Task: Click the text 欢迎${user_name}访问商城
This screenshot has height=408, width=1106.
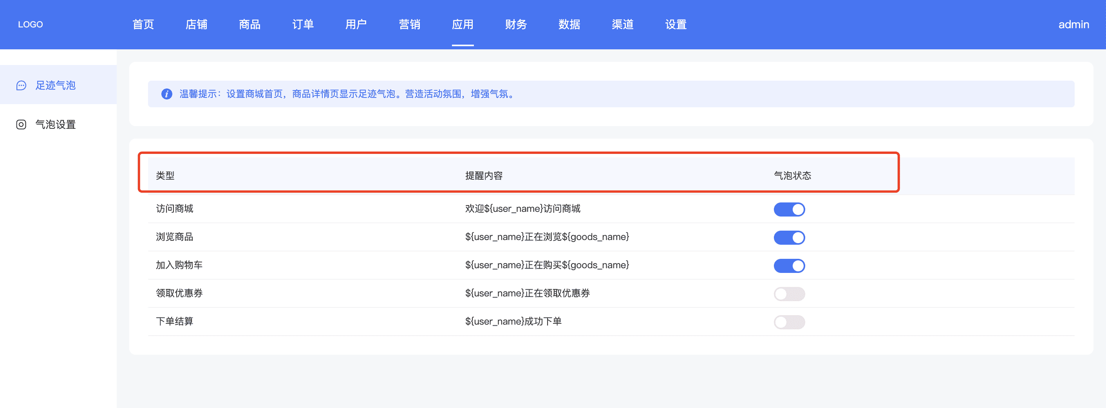Action: (x=522, y=209)
